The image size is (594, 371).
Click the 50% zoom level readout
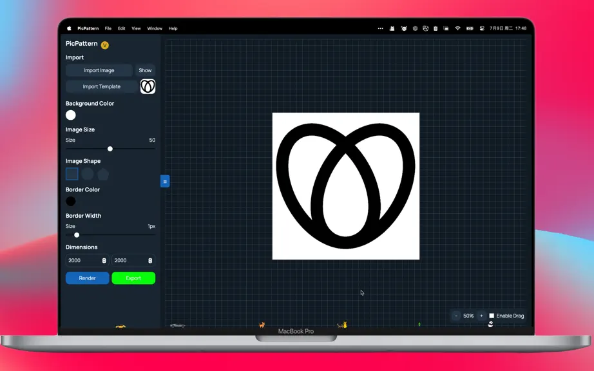[x=468, y=316]
